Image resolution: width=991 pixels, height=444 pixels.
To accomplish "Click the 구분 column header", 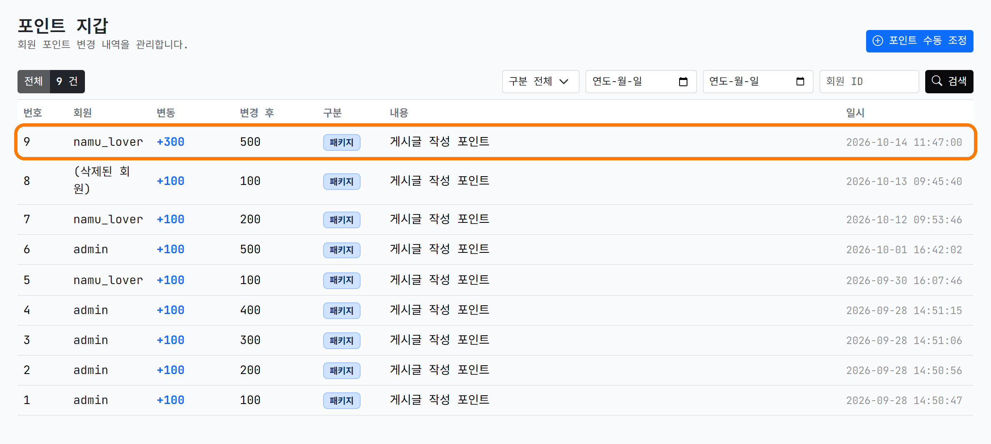I will 332,113.
